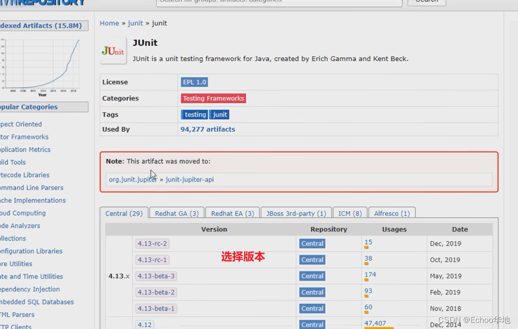
Task: Open the Code Analyzers category
Action: tap(20, 226)
